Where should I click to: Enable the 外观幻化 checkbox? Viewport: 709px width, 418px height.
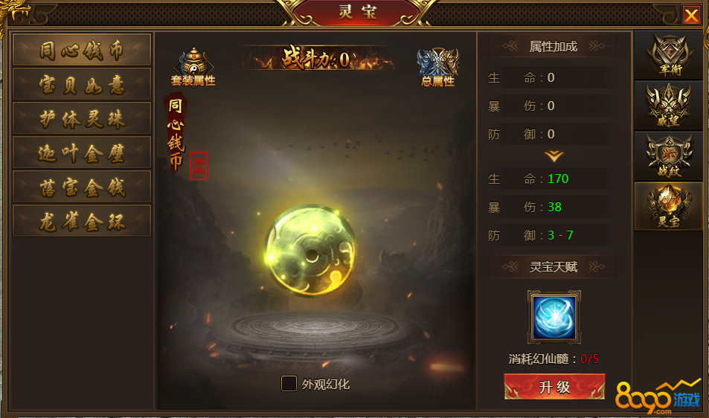click(x=289, y=384)
